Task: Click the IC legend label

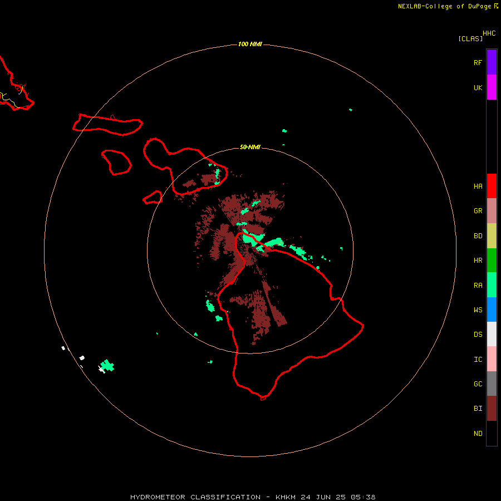Action: [478, 359]
